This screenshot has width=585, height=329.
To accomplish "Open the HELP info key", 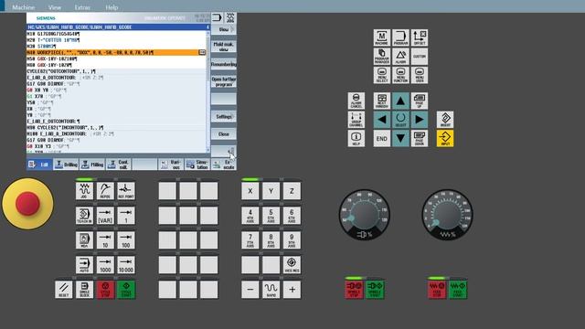I will point(356,138).
